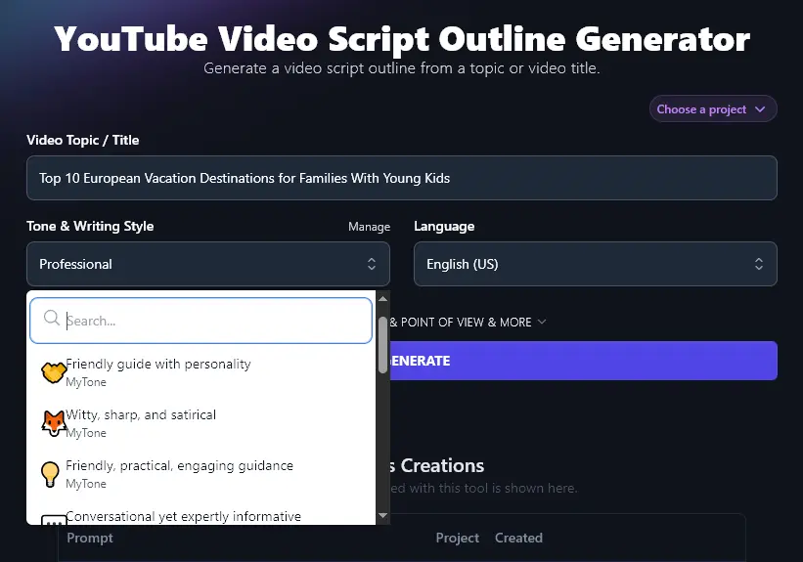803x562 pixels.
Task: Open the English (US) language dropdown
Action: click(595, 264)
